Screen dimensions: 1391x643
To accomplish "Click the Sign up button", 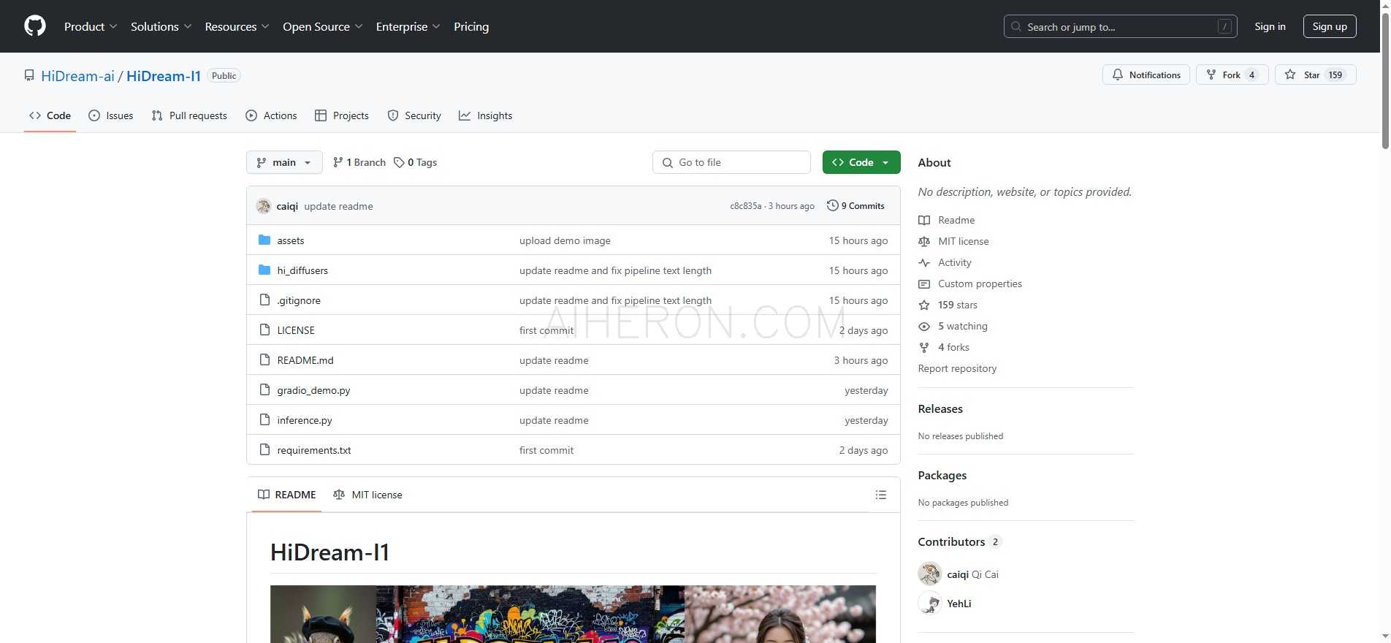I will pos(1329,26).
